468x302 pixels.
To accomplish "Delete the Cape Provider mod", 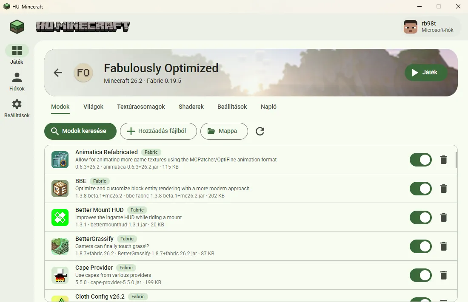I will [x=443, y=276].
